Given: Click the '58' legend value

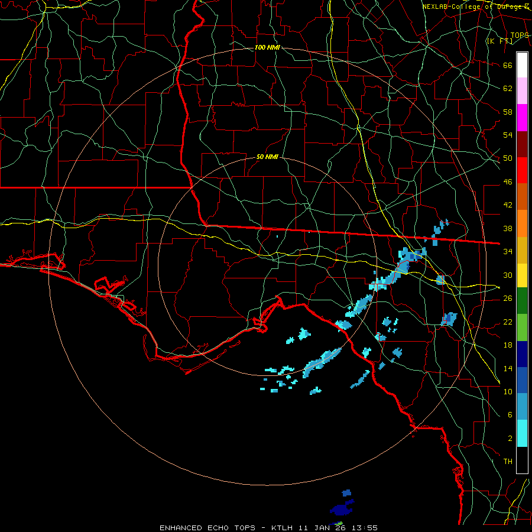Looking at the screenshot, I should pyautogui.click(x=508, y=112).
